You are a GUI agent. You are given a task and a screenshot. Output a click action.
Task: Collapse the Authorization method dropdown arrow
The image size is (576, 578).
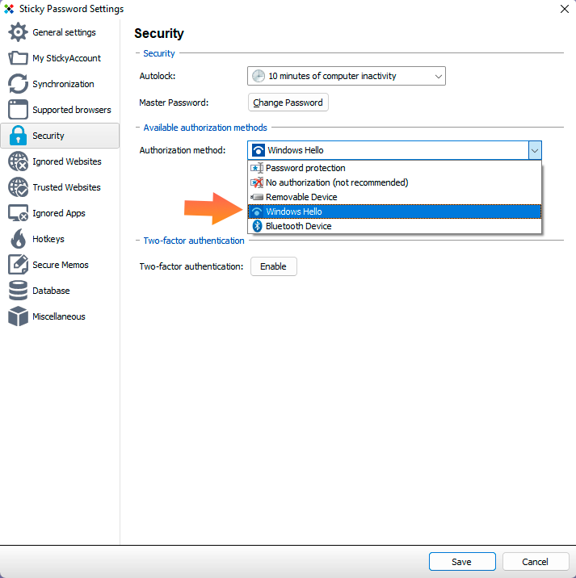(x=534, y=150)
